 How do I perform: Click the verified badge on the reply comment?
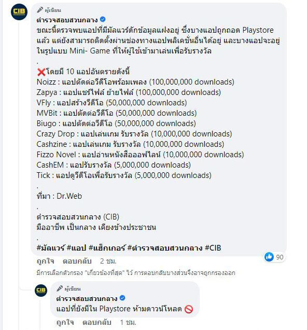tap(122, 298)
